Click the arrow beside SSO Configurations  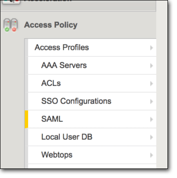tap(152, 101)
